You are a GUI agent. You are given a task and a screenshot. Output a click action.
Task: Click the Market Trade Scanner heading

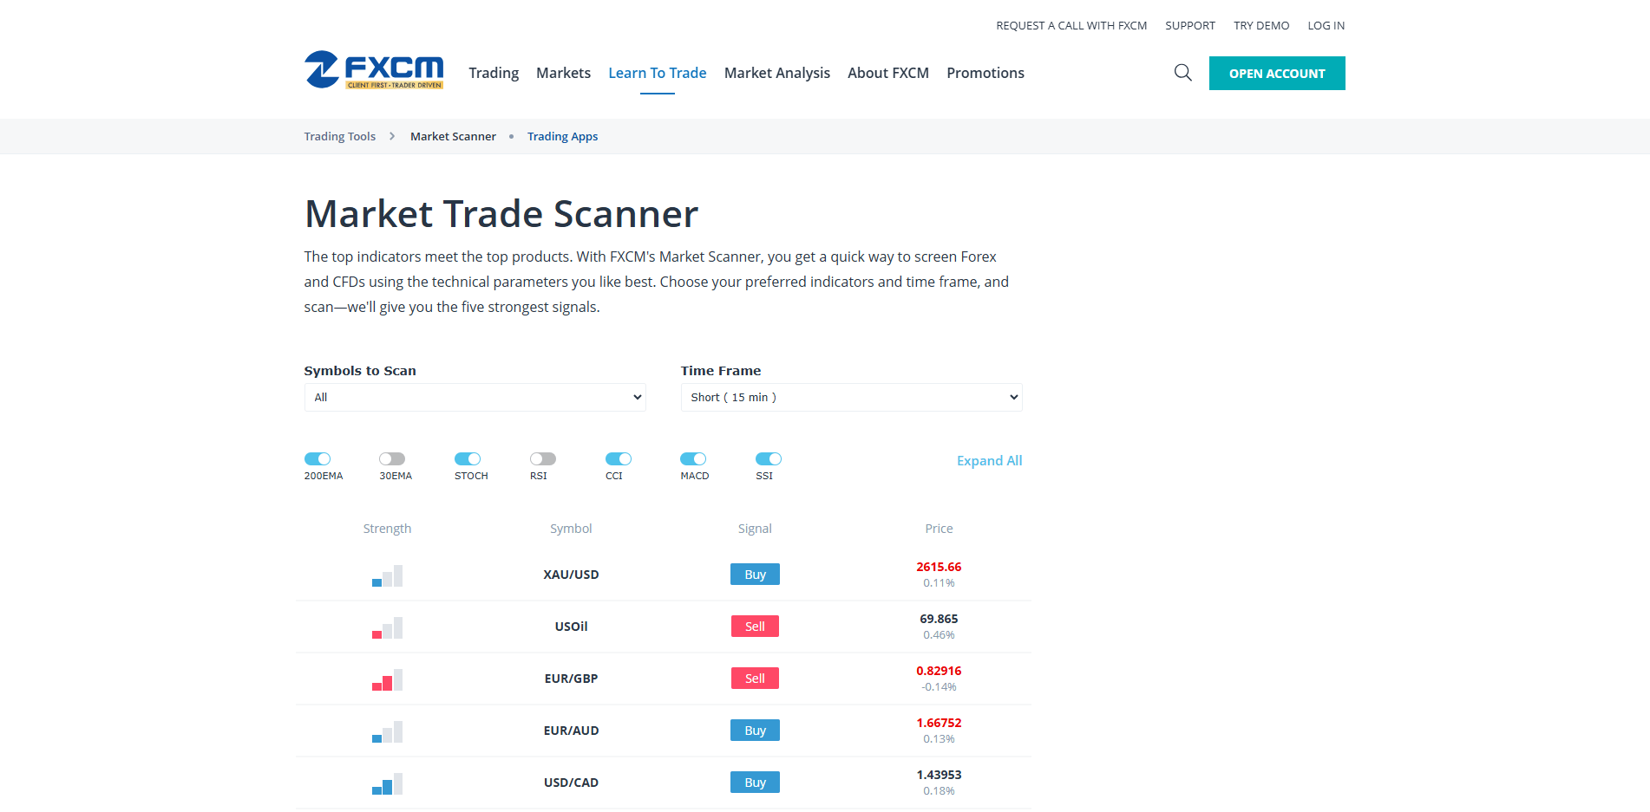click(x=501, y=214)
